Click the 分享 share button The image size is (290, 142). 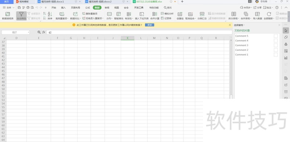pyautogui.click(x=257, y=8)
